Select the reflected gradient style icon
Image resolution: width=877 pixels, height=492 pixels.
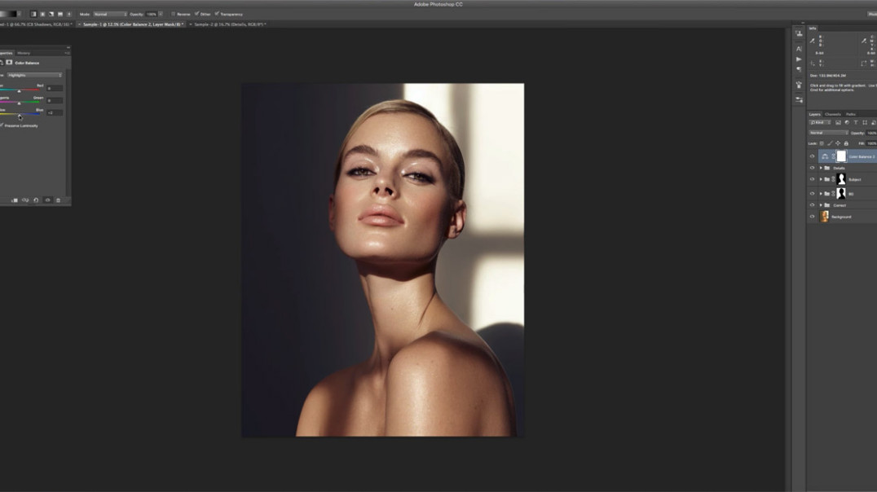pos(59,14)
